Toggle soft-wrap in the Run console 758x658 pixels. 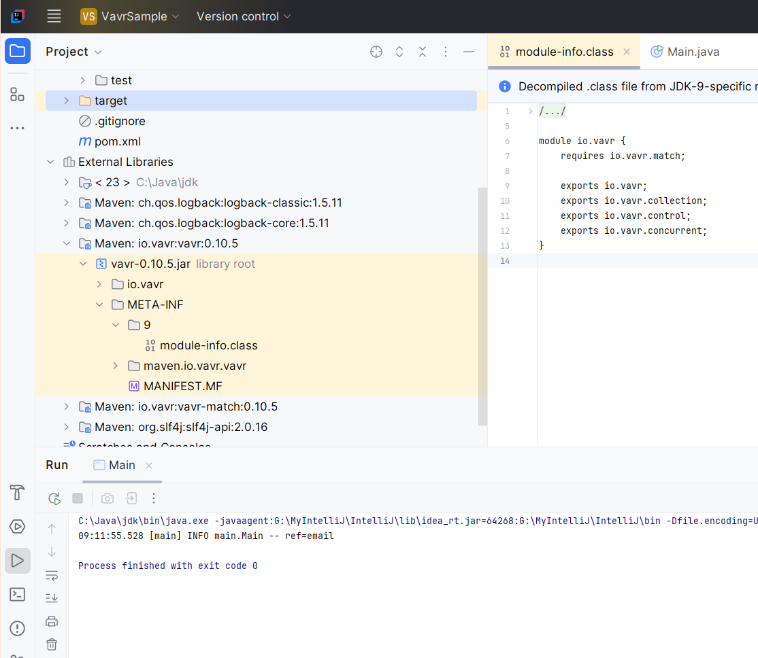52,575
